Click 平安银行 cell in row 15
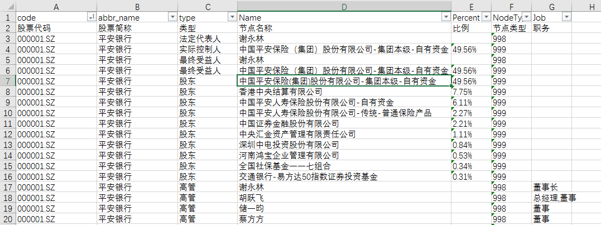The image size is (601, 225). click(x=137, y=166)
